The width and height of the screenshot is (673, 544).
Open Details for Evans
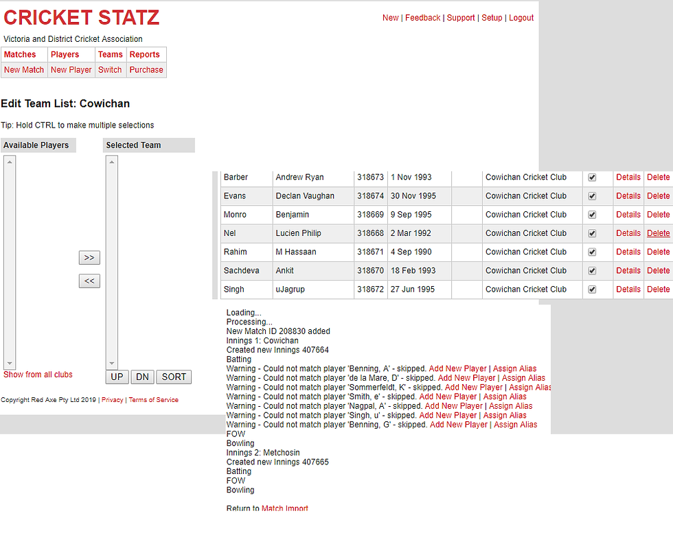[628, 196]
